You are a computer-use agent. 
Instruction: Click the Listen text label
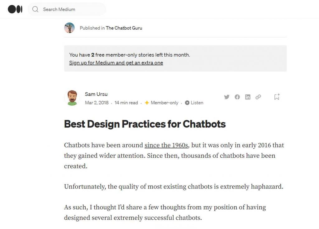[197, 103]
